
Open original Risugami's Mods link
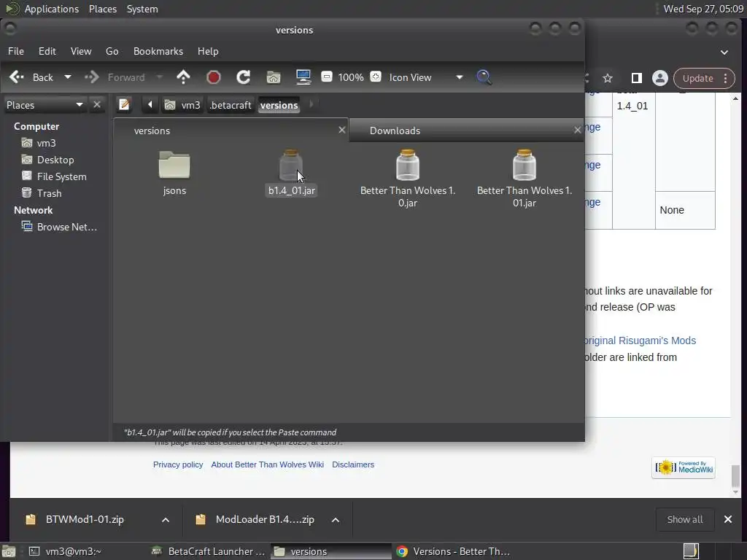coord(640,341)
